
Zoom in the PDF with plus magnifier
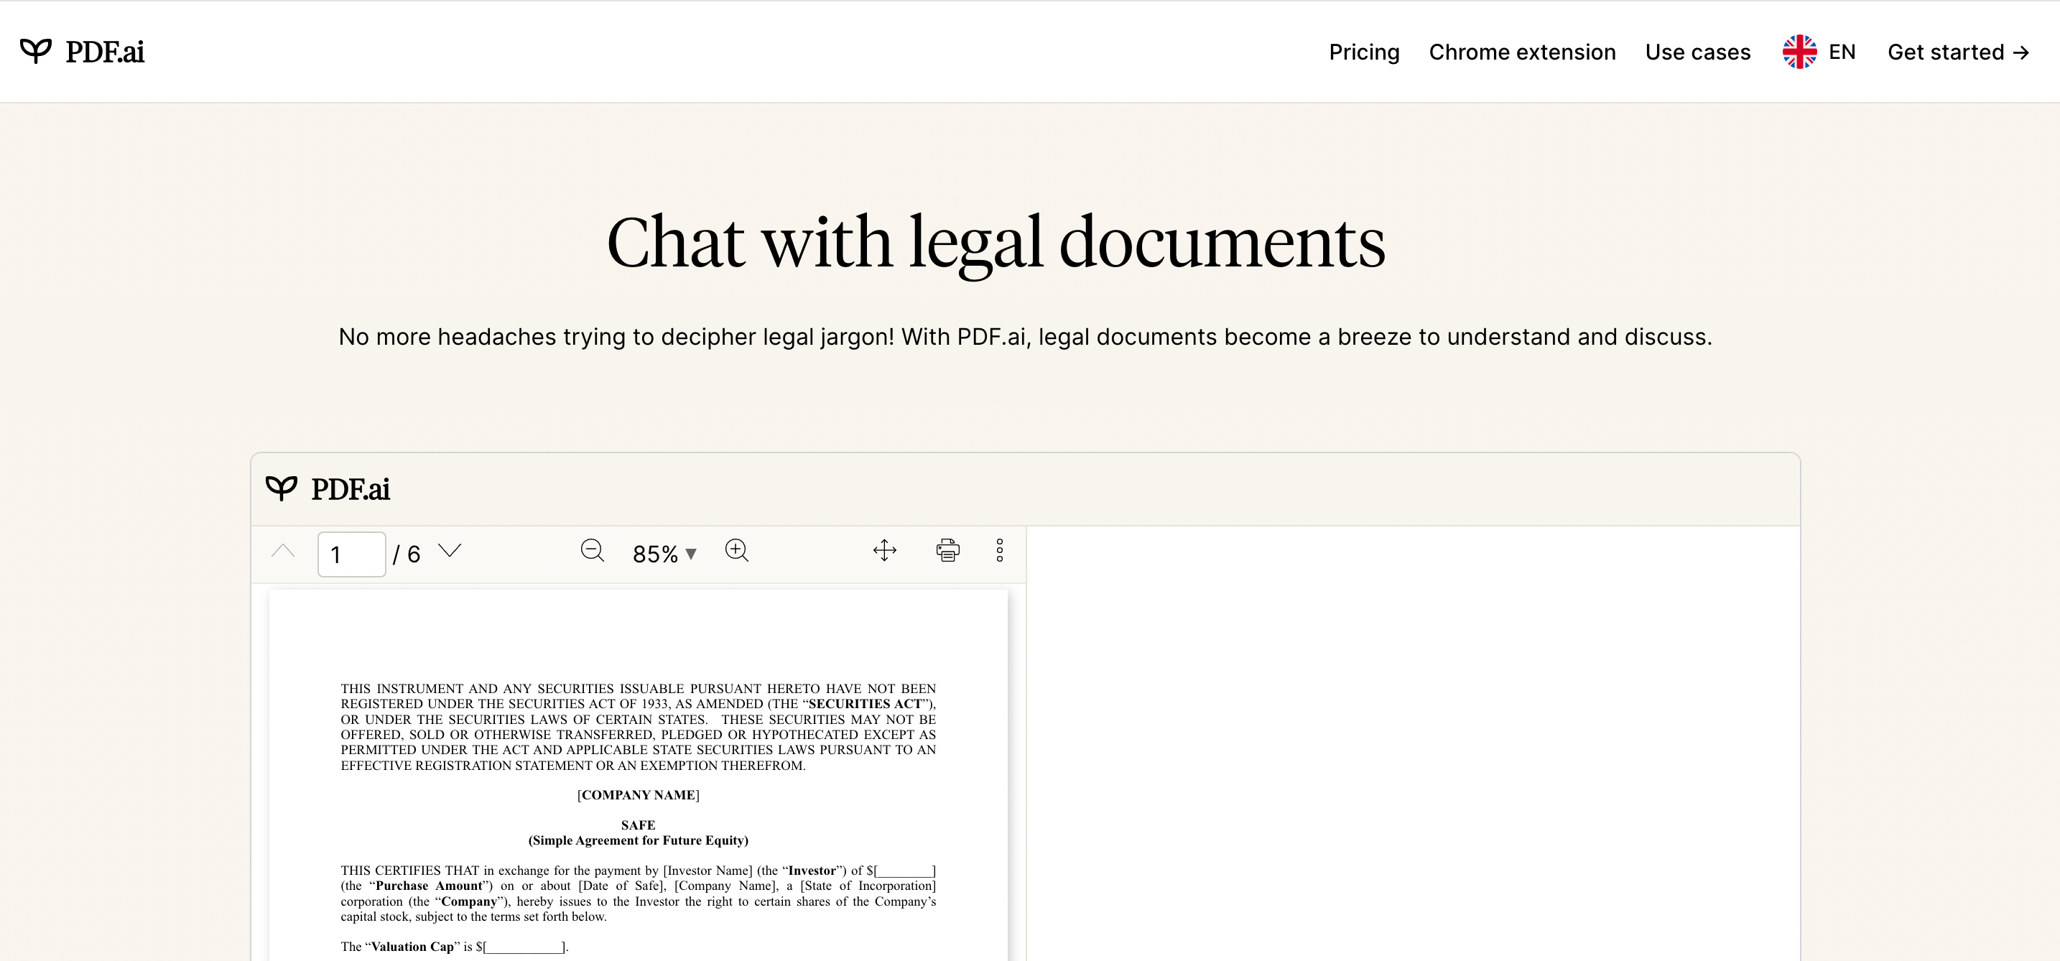736,551
